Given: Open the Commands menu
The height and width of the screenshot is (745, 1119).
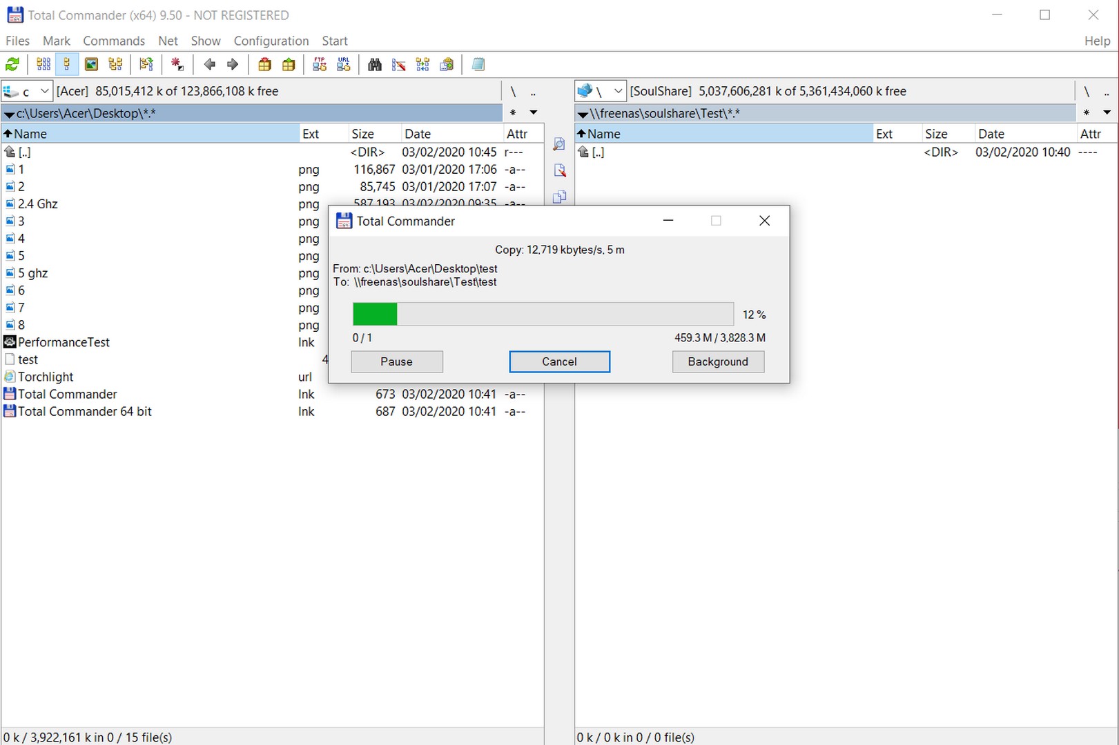Looking at the screenshot, I should coord(114,41).
